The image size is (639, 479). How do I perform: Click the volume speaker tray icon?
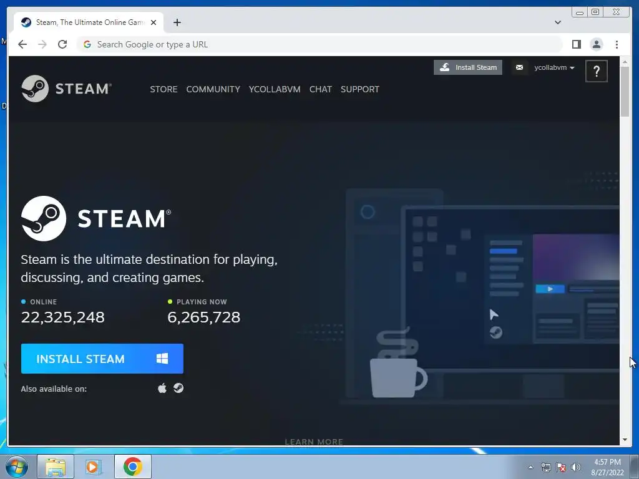tap(575, 467)
